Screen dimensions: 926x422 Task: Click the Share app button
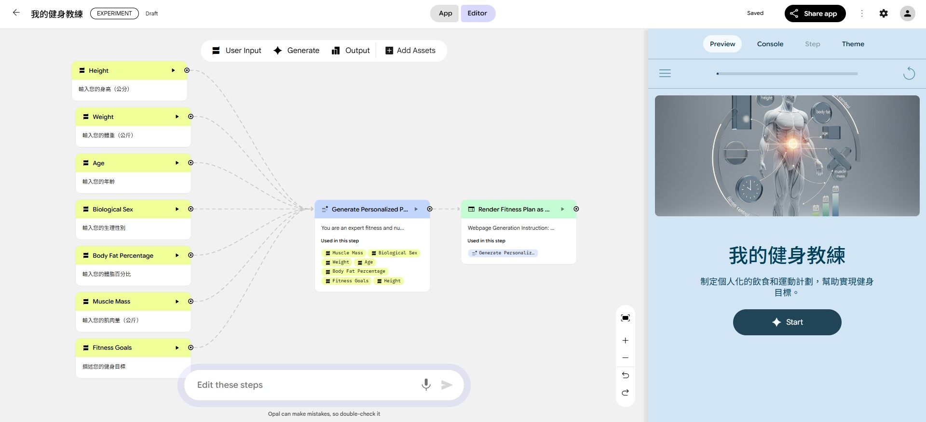click(815, 13)
